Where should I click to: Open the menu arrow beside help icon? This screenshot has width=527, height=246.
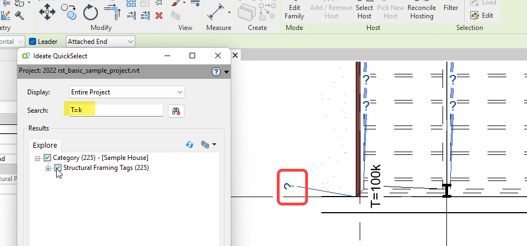pyautogui.click(x=226, y=72)
